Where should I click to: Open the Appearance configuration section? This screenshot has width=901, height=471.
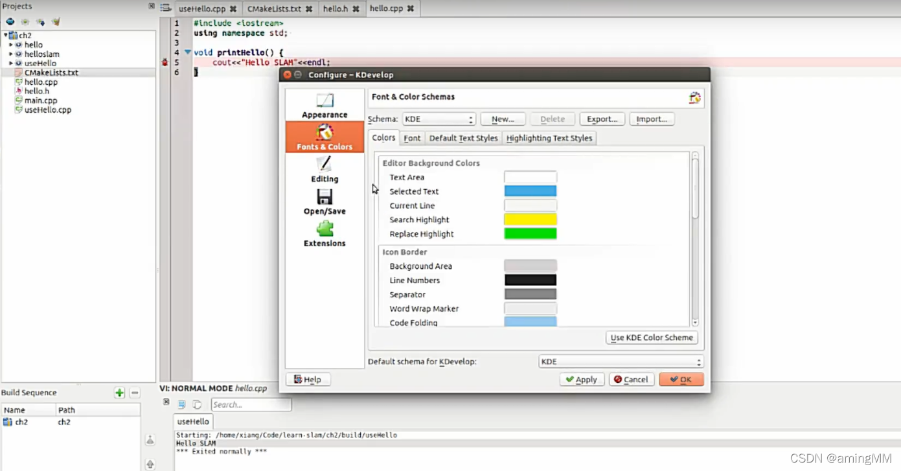pos(325,105)
